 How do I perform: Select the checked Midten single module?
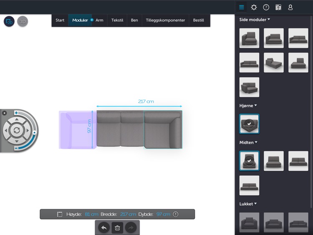[x=249, y=161]
